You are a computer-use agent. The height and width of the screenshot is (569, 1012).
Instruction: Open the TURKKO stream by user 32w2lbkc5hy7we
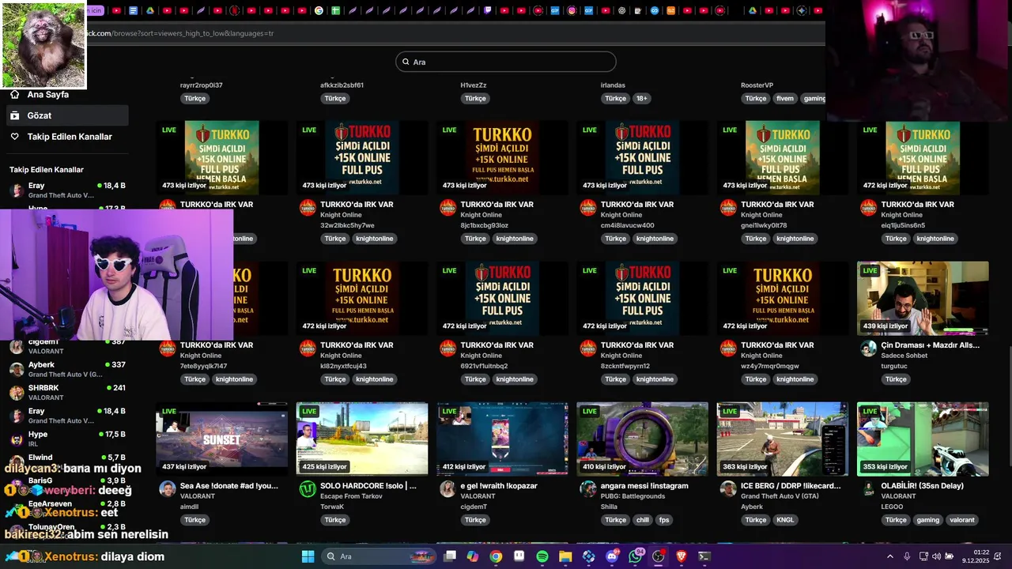tap(362, 157)
